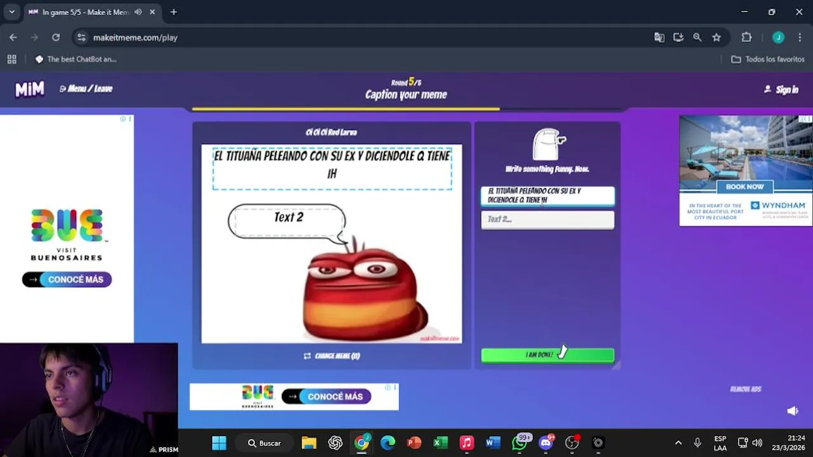Screen dimensions: 813x457
Task: Click the first caption input field
Action: coord(548,195)
